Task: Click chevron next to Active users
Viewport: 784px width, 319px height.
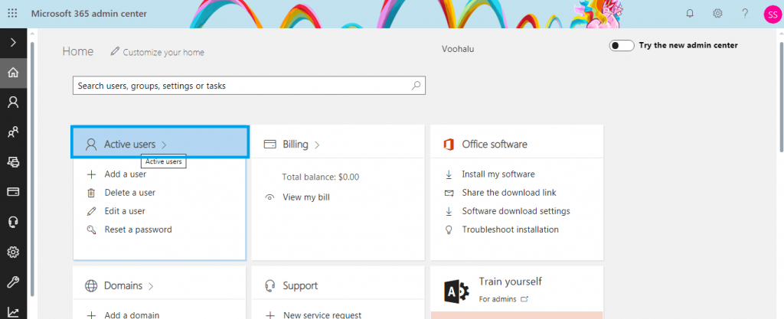Action: point(164,145)
